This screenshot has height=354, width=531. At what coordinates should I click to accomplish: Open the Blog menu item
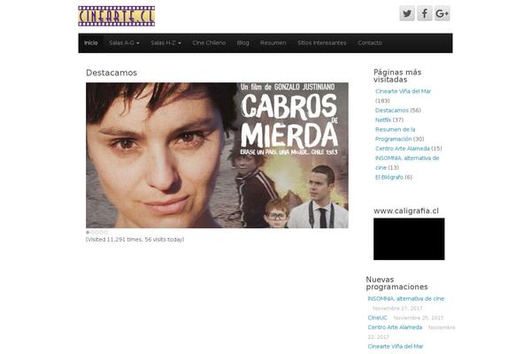pos(242,43)
